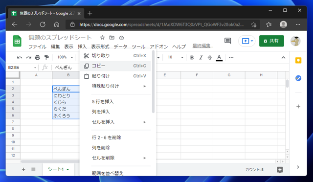The image size is (313, 182).
Task: Click the browser address bar URL
Action: pyautogui.click(x=161, y=24)
